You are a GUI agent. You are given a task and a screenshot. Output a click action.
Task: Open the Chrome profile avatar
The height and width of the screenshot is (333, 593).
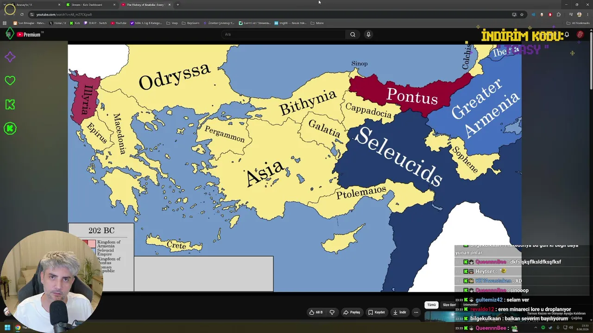pos(579,14)
